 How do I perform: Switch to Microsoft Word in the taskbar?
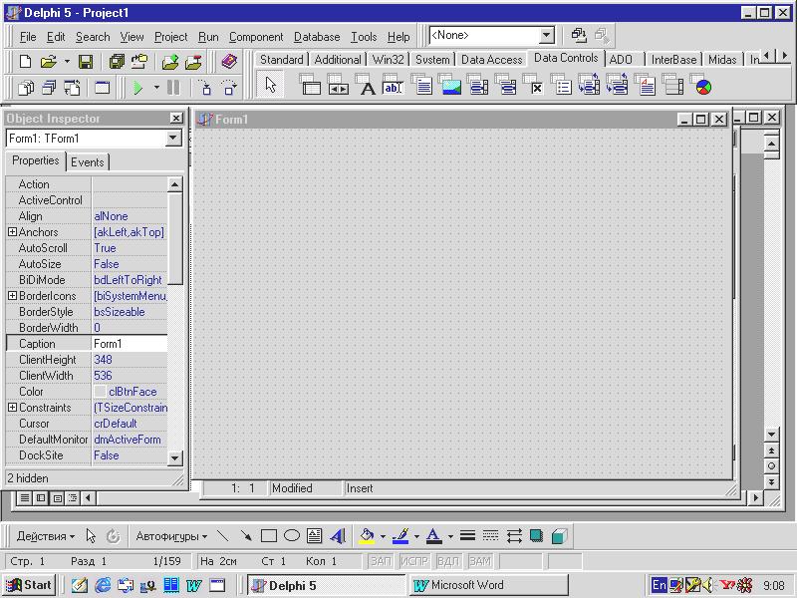pos(488,585)
